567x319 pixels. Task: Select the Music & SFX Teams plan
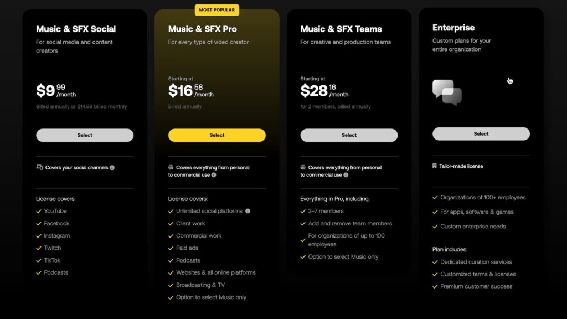pos(349,135)
